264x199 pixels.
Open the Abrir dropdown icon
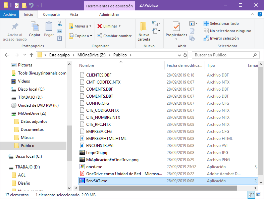193,23
